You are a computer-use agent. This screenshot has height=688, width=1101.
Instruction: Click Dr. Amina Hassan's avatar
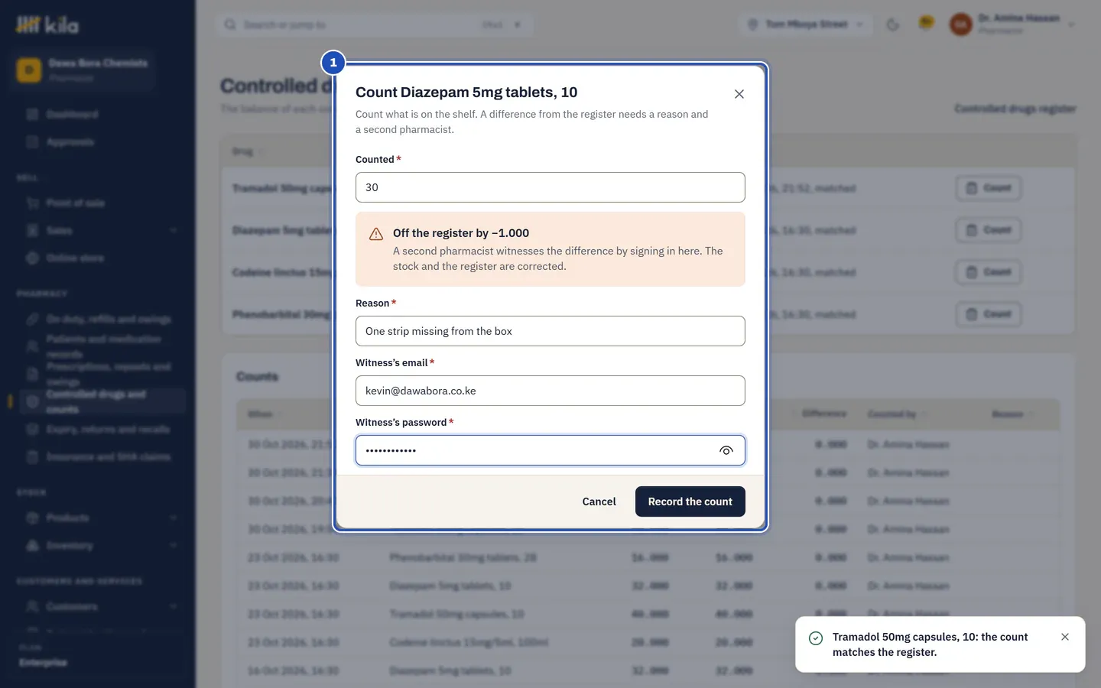(960, 24)
